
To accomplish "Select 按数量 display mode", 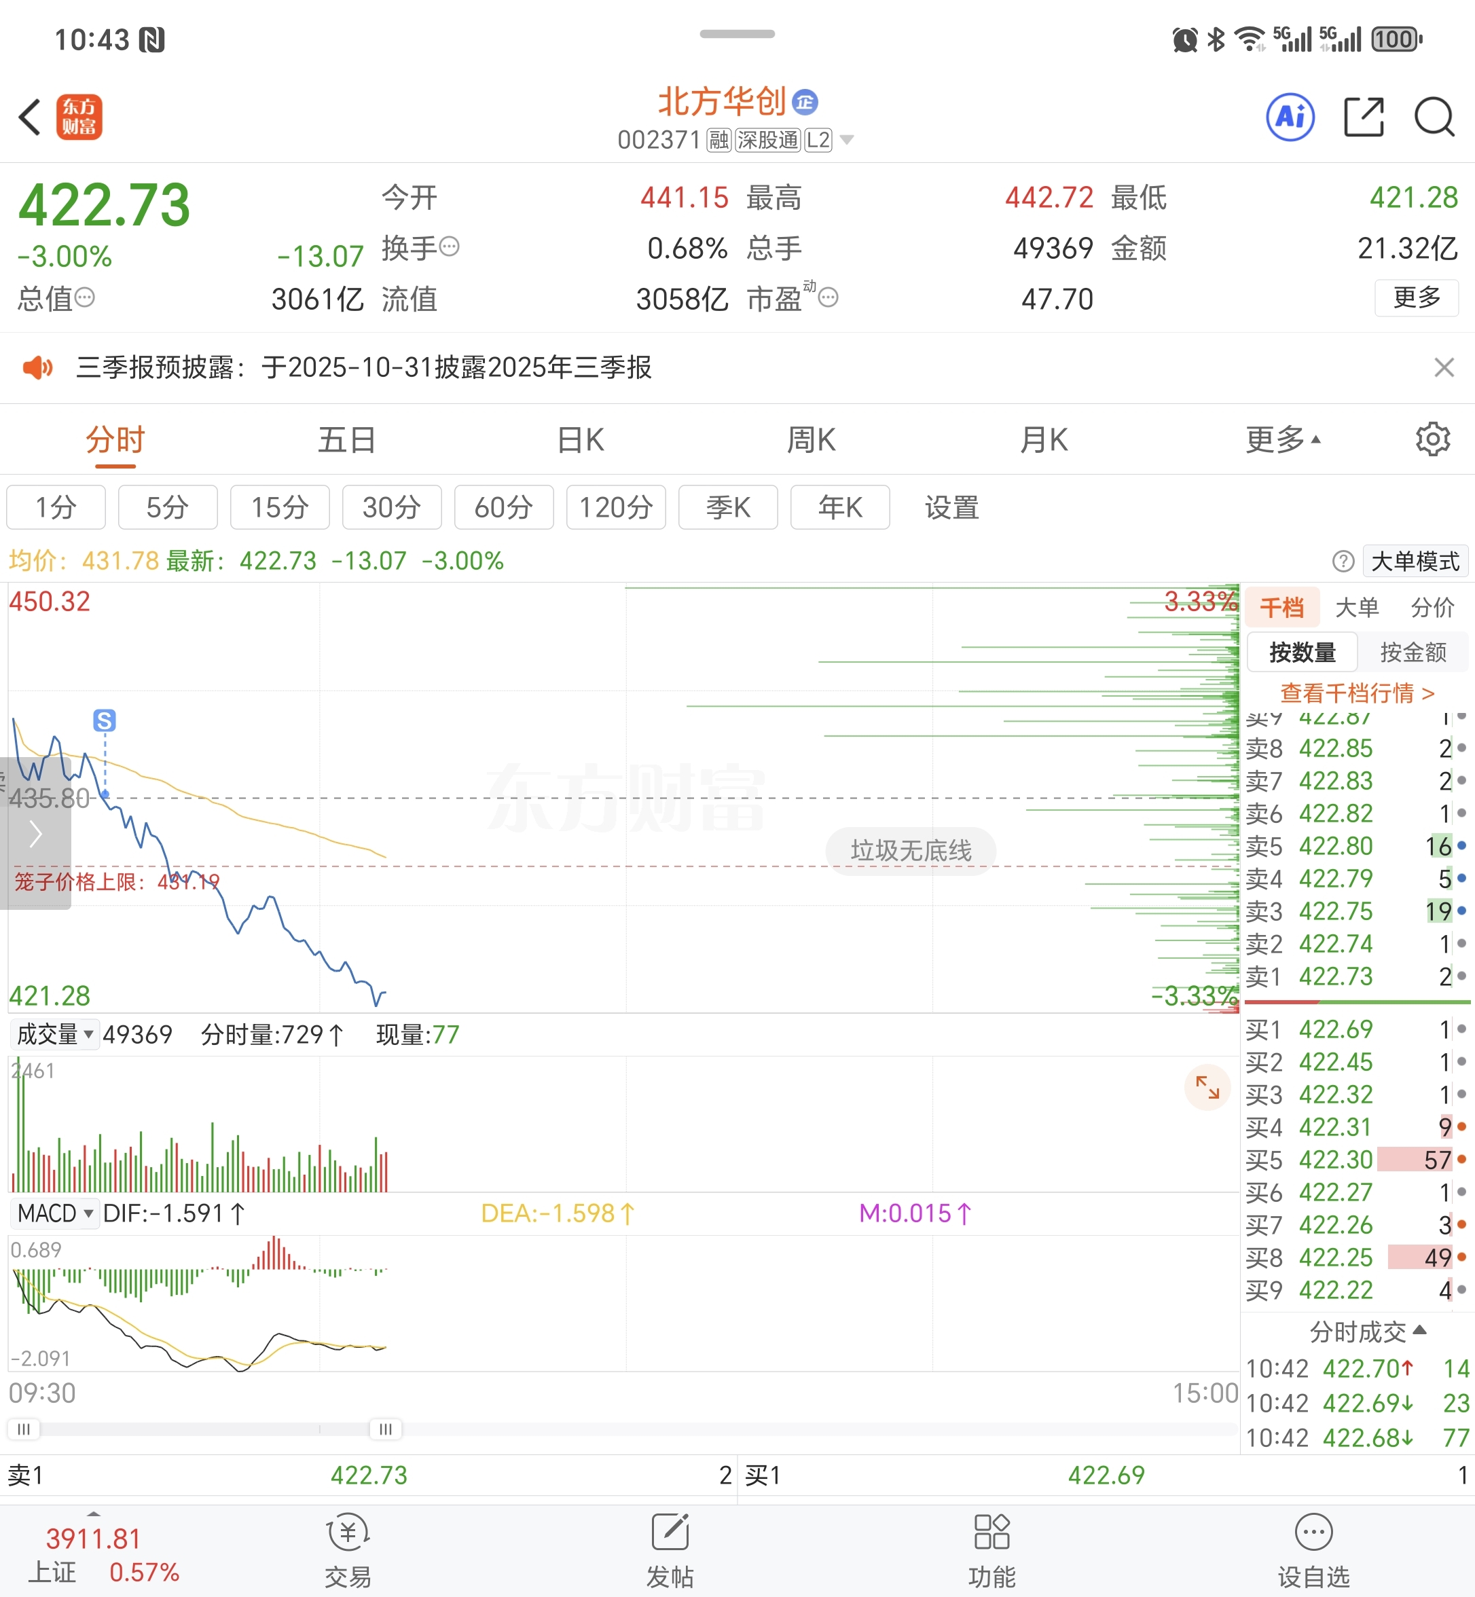I will pyautogui.click(x=1302, y=652).
